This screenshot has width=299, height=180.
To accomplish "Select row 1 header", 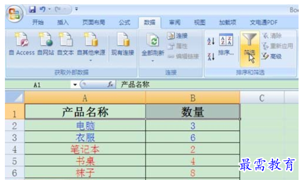I will point(15,112).
